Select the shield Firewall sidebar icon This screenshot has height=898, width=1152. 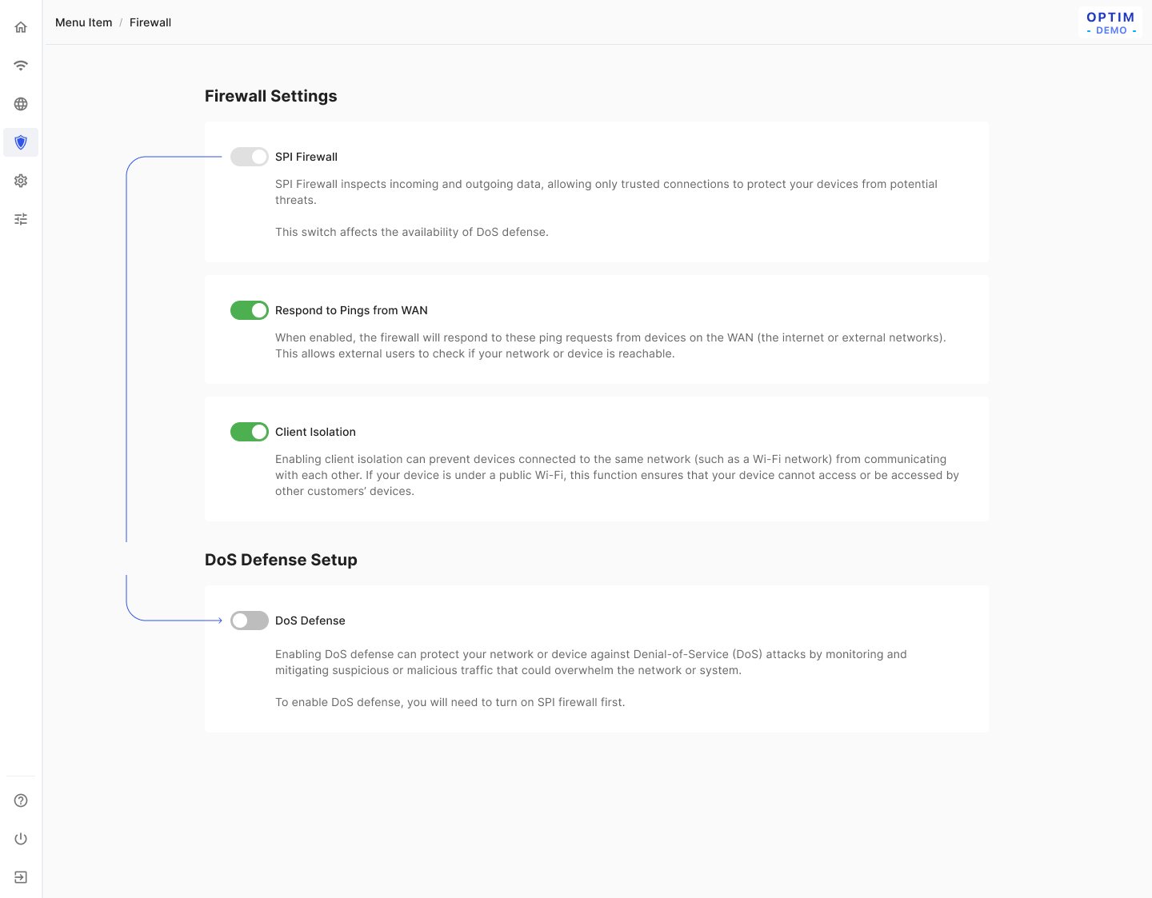click(21, 142)
